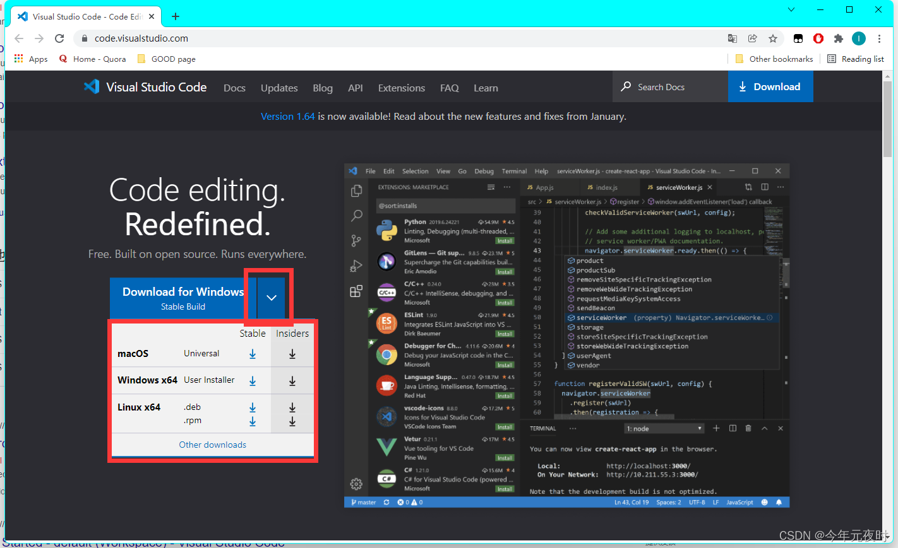Click the VS Code editor screenshot image
898x548 pixels.
click(566, 336)
